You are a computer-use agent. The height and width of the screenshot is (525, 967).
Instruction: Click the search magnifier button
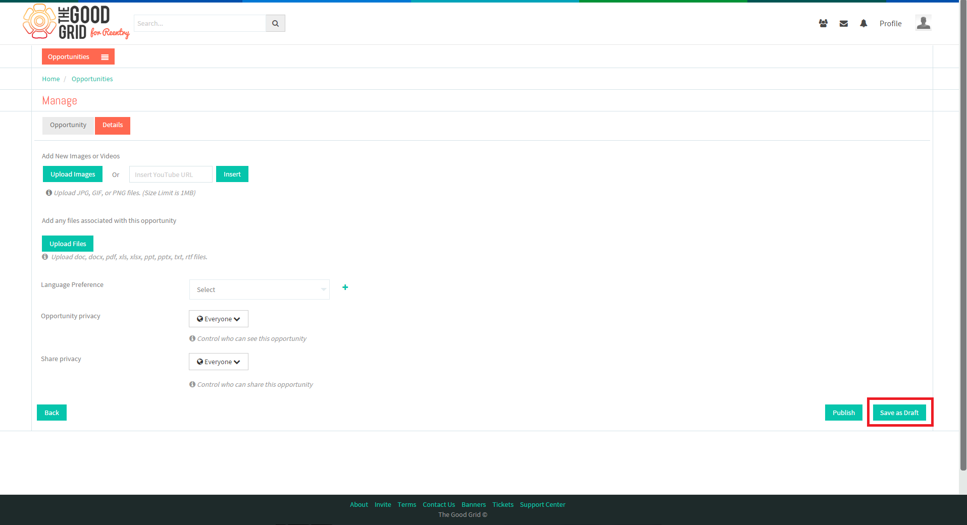pos(275,23)
